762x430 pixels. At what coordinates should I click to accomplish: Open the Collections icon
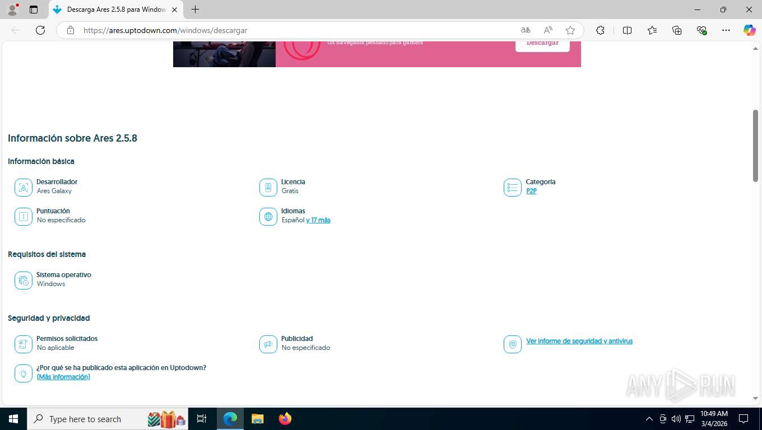coord(677,30)
